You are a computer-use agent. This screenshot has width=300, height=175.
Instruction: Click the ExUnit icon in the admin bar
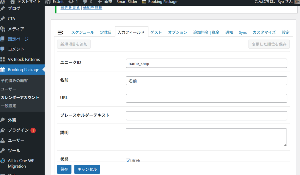coord(48,2)
